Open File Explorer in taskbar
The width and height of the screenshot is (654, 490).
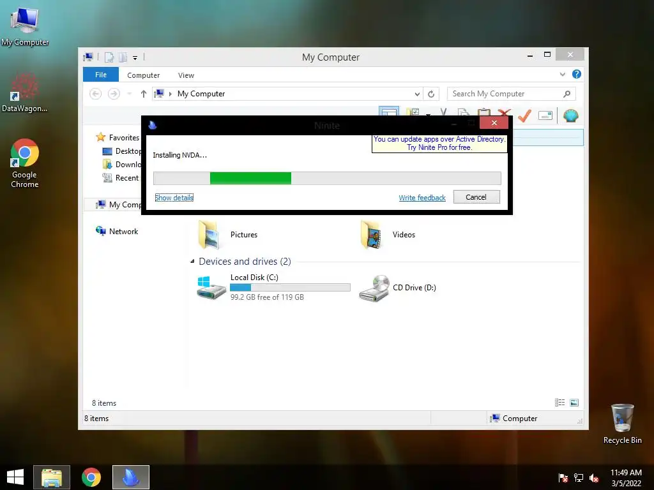click(x=52, y=477)
